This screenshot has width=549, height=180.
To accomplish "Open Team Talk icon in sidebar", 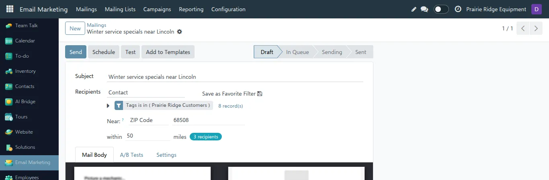I will coord(8,26).
